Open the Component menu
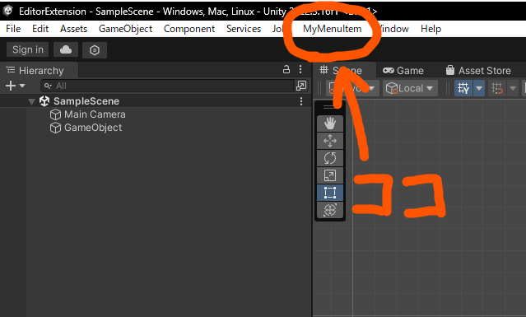 (x=189, y=29)
